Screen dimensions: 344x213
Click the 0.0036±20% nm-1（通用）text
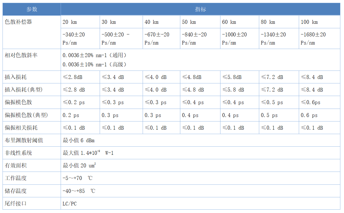[x=95, y=55]
